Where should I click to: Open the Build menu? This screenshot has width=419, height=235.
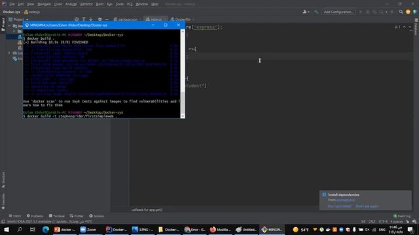click(x=100, y=4)
